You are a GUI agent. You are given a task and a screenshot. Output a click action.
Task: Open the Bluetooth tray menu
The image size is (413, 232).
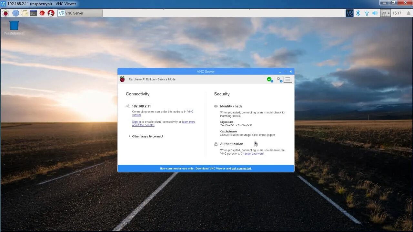click(x=358, y=13)
